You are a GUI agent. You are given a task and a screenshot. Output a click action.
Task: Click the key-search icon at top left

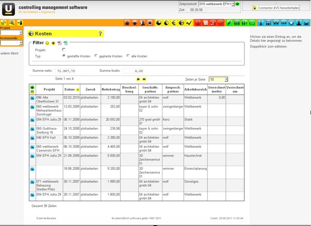(4, 23)
